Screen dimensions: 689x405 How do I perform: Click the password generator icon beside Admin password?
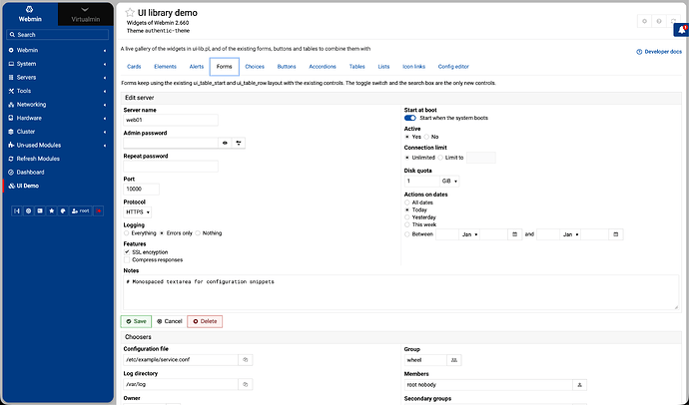pos(239,143)
